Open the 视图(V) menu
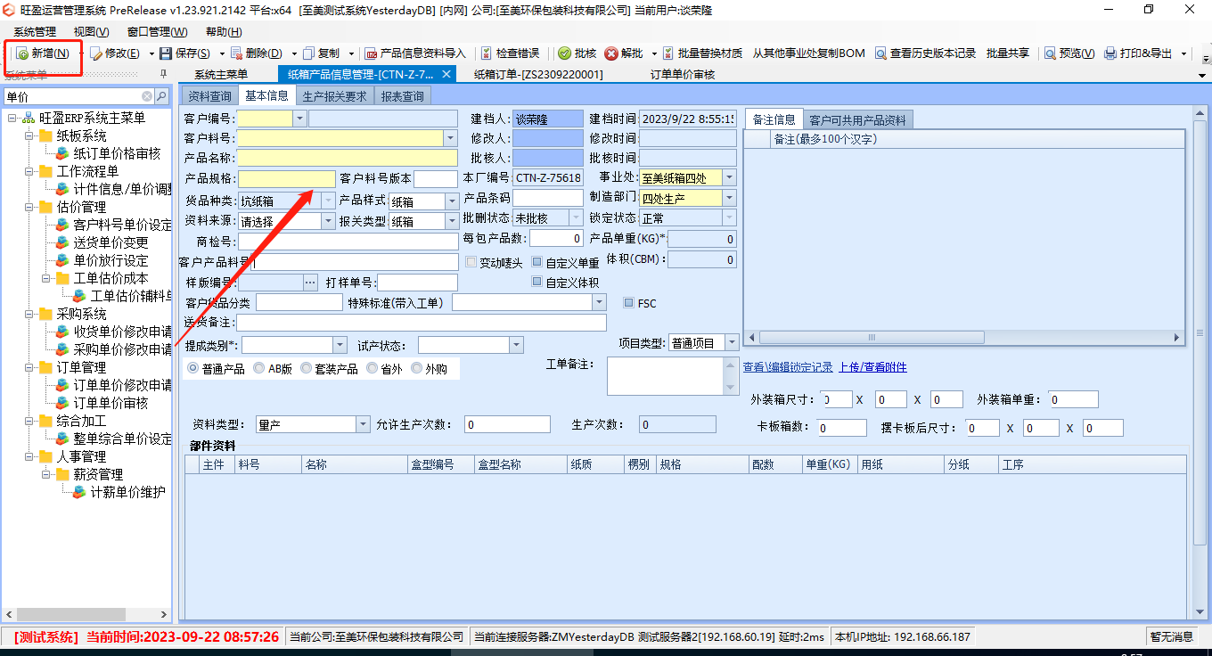Viewport: 1212px width, 656px height. 92,31
